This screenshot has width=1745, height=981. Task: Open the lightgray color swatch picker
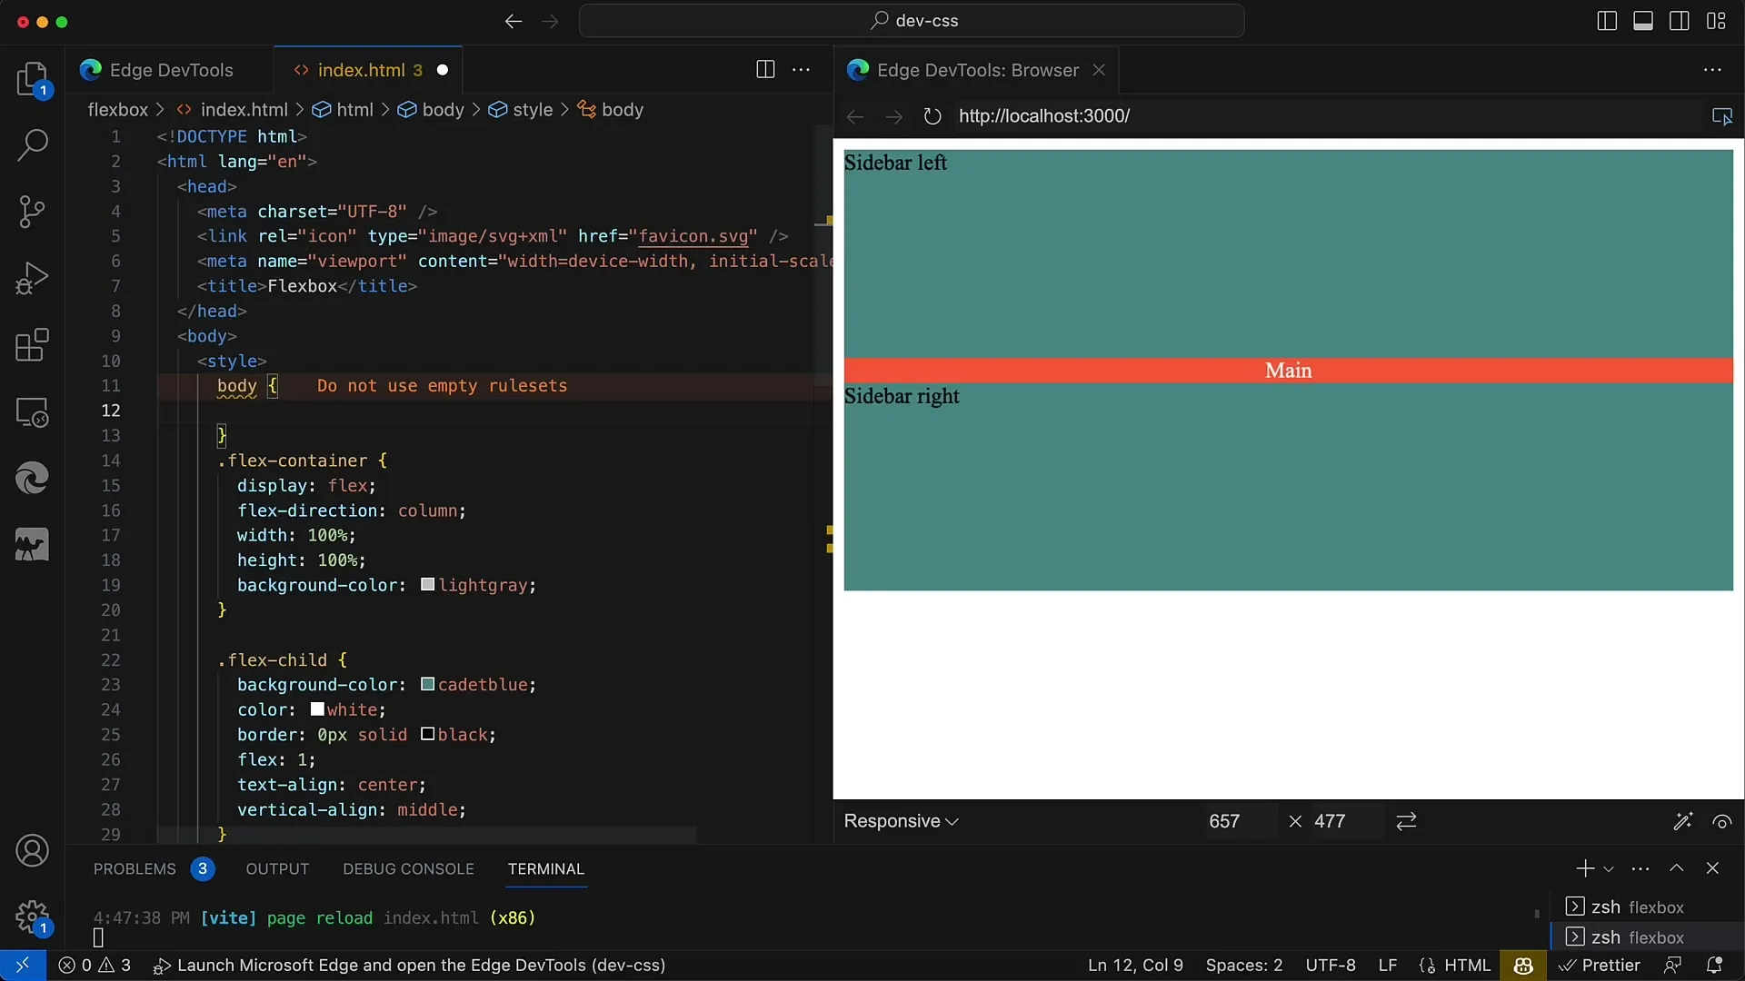click(427, 585)
